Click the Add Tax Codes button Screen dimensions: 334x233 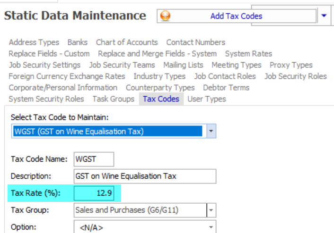pyautogui.click(x=236, y=16)
